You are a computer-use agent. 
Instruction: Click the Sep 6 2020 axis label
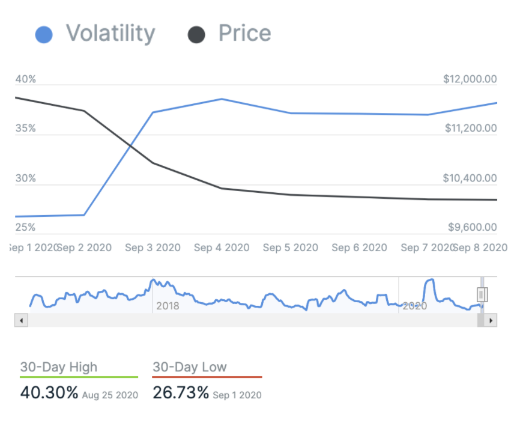[x=359, y=248]
